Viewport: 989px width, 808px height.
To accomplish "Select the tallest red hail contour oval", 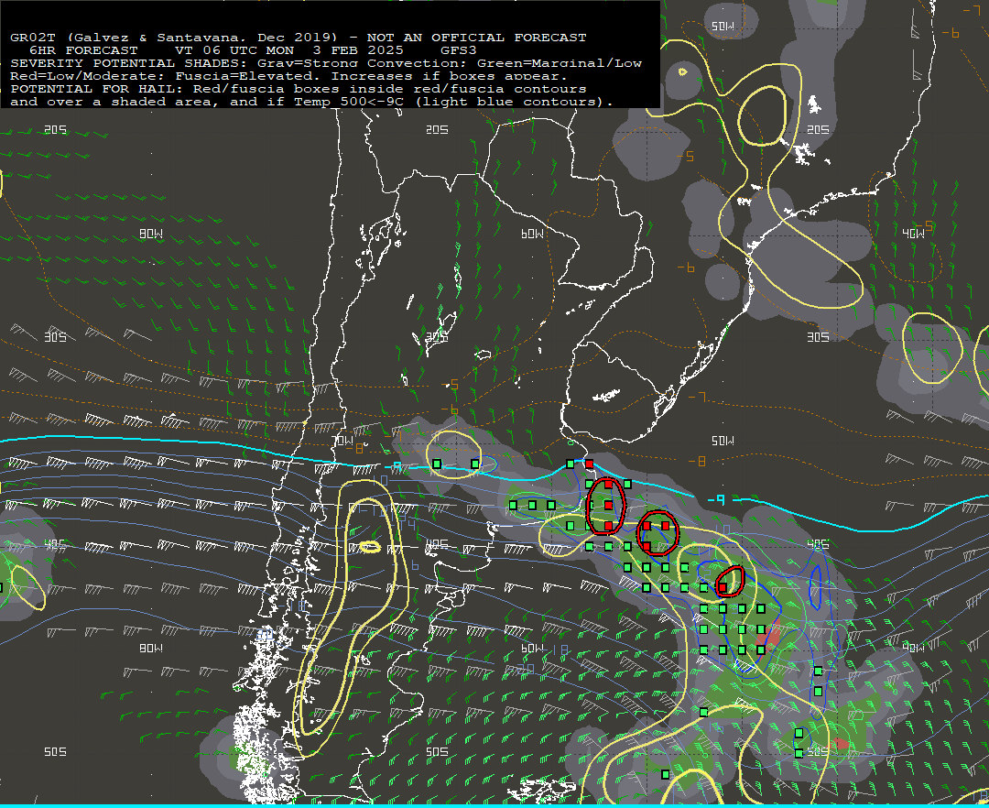I will click(606, 506).
